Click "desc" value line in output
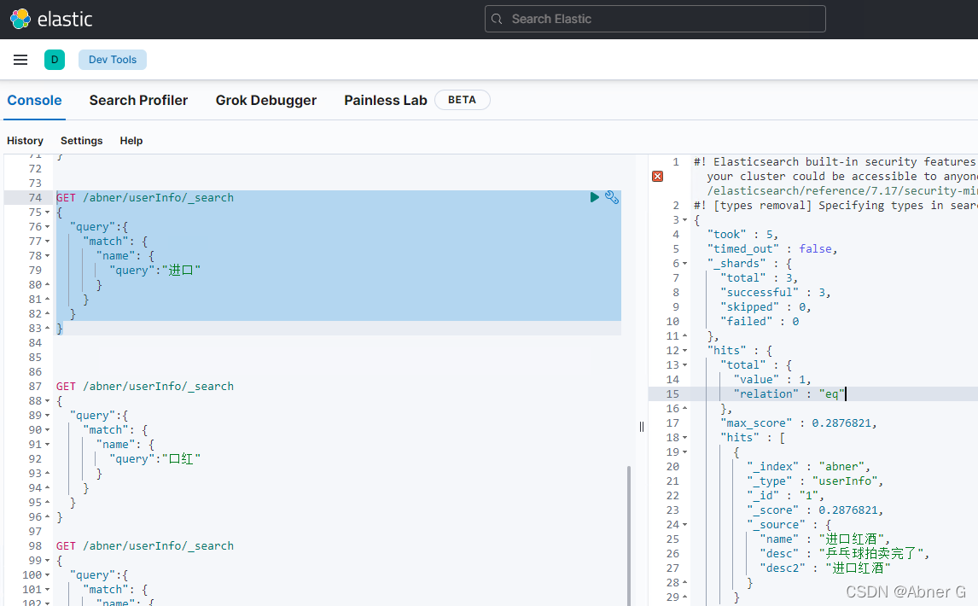This screenshot has width=978, height=606. click(845, 553)
